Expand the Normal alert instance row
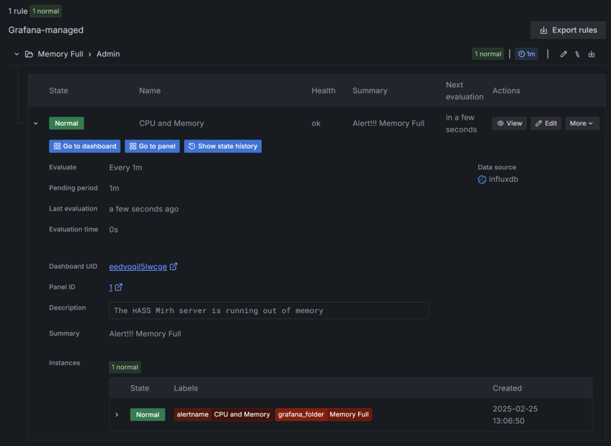The width and height of the screenshot is (611, 446). coord(117,415)
